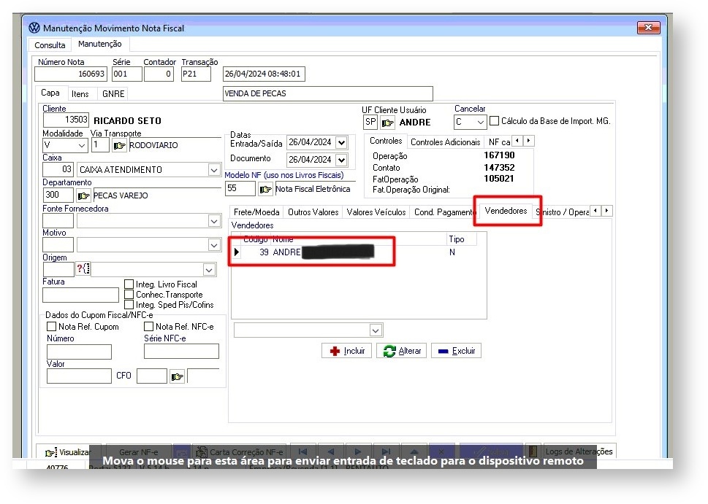Click the Volkswagen logo in title bar
Viewport: 708px width, 504px height.
tap(34, 28)
